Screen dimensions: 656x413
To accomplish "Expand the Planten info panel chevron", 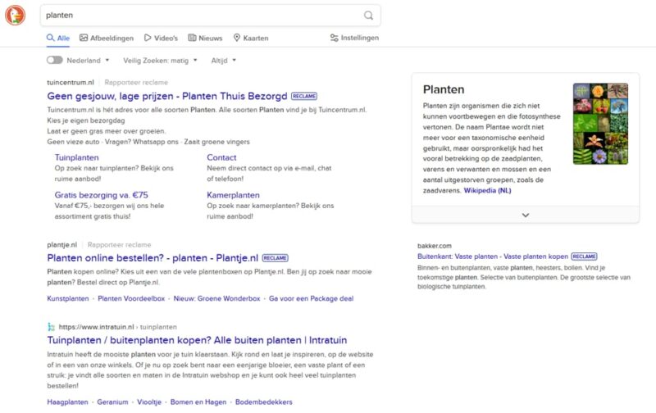I will click(x=526, y=215).
